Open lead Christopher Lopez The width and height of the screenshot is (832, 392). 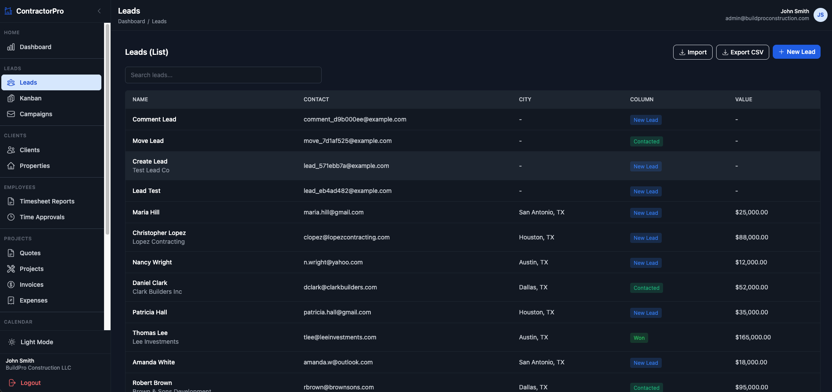[159, 233]
